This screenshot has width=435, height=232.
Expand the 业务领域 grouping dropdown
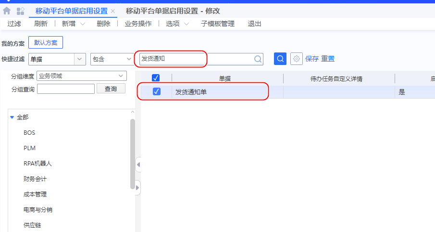121,76
